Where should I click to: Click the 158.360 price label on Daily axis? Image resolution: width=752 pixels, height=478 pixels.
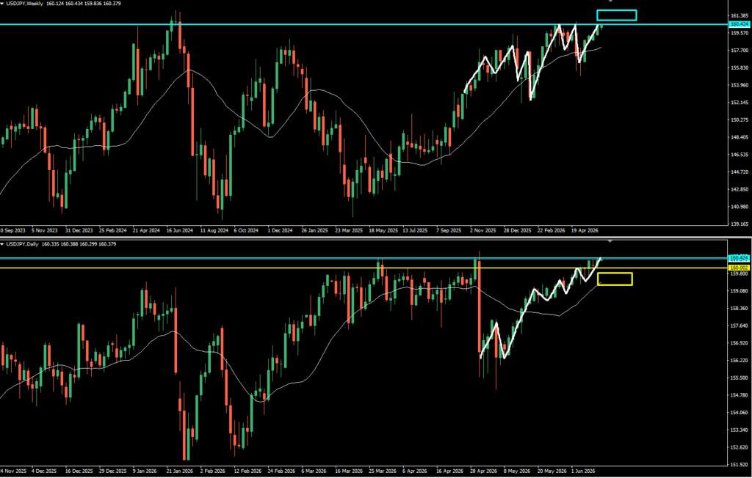[x=740, y=309]
